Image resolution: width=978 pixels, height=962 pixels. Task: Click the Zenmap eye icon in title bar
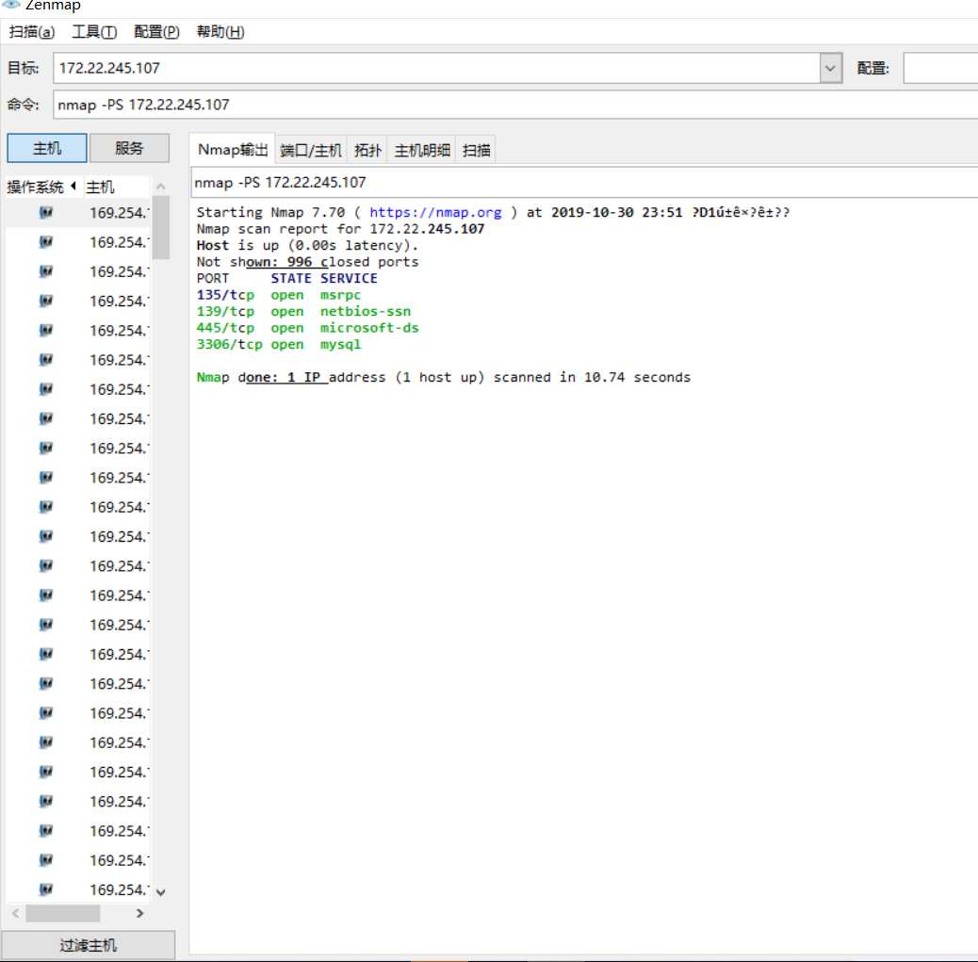(x=10, y=5)
